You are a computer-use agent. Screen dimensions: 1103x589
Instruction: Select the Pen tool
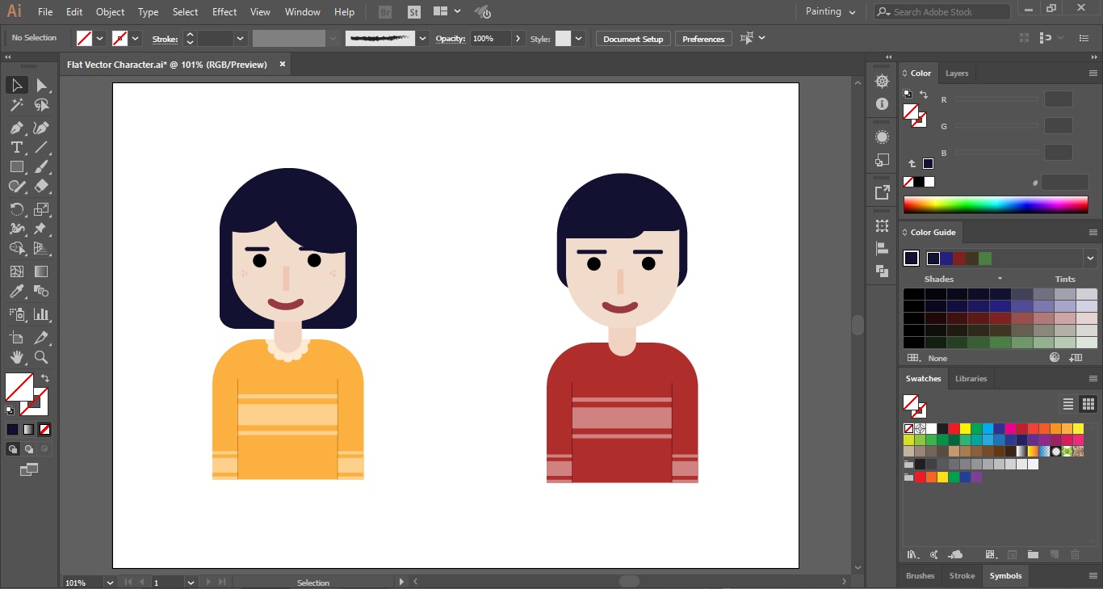tap(16, 128)
